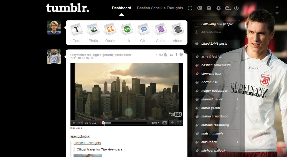This screenshot has height=157, width=287.
Task: Open the 360p video quality menu
Action: pyautogui.click(x=155, y=123)
